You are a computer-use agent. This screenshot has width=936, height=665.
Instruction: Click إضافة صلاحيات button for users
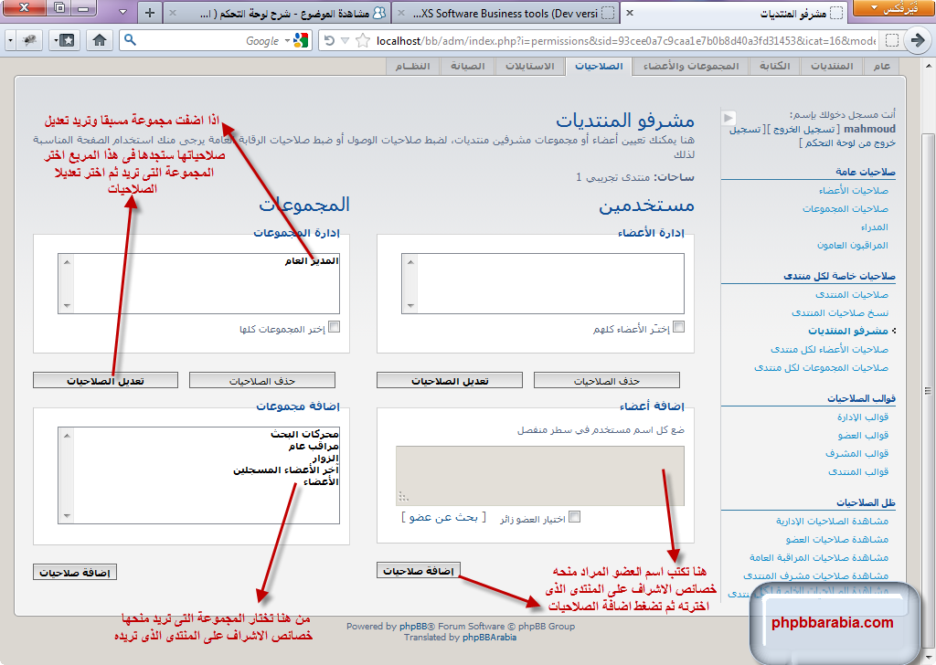coord(418,571)
